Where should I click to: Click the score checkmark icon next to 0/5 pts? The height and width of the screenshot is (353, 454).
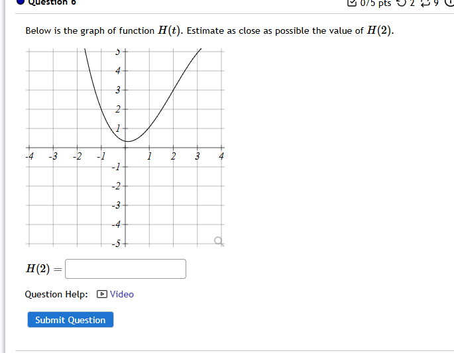pyautogui.click(x=351, y=3)
